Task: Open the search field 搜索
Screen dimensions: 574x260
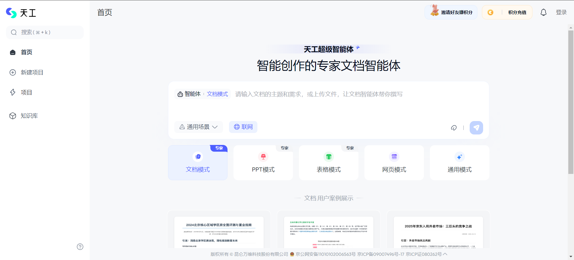Action: point(45,32)
